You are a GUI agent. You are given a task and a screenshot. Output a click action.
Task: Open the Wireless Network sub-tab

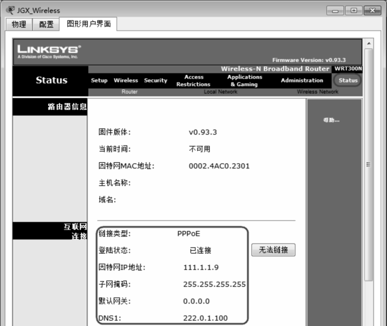tap(317, 92)
